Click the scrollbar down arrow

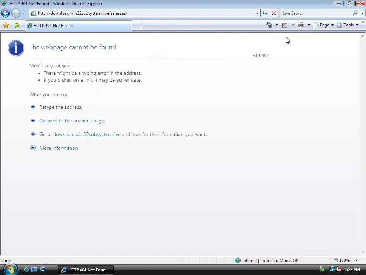click(x=362, y=252)
